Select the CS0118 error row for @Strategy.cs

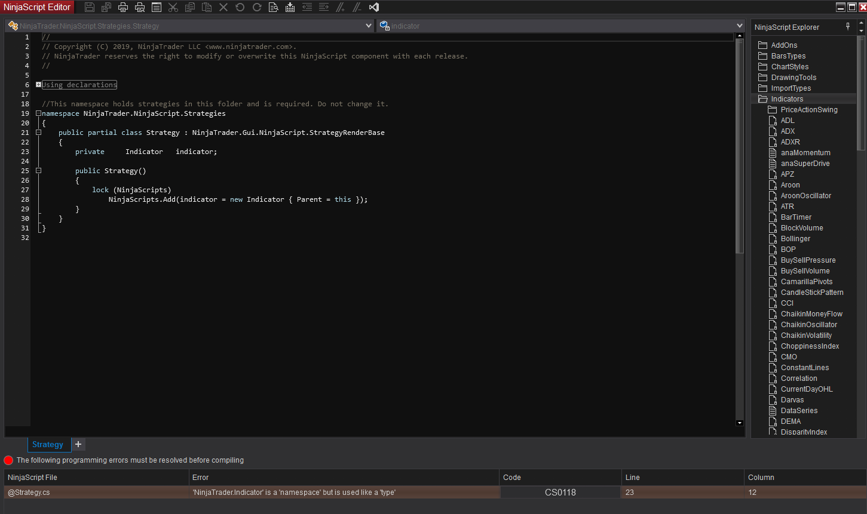[251, 493]
